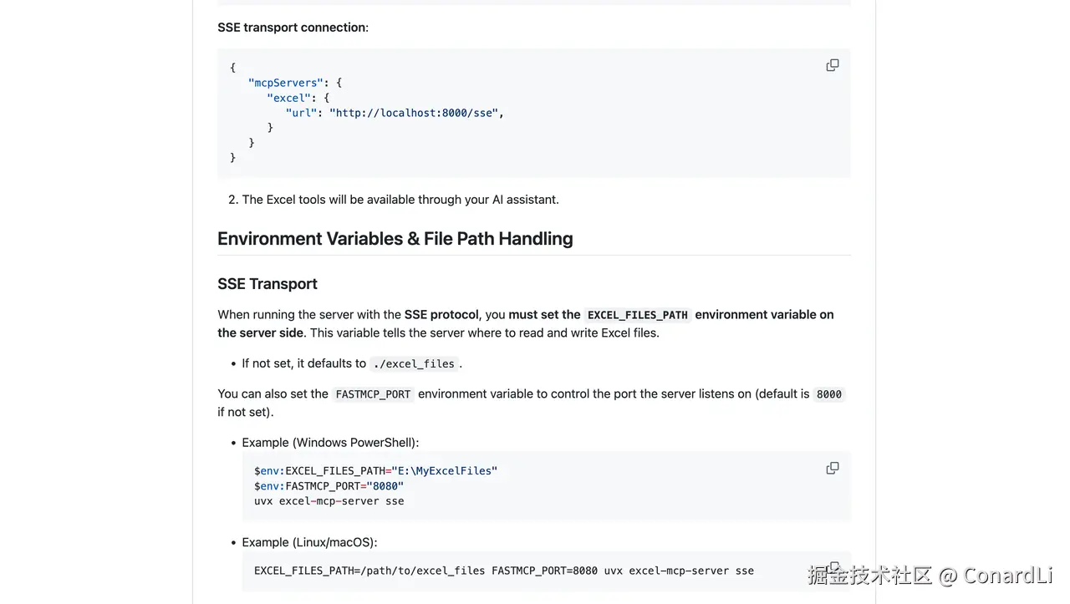Click the "excel" key in JSON block
The height and width of the screenshot is (604, 1070).
288,98
